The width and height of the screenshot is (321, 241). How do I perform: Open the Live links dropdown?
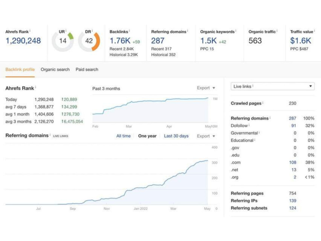point(273,86)
